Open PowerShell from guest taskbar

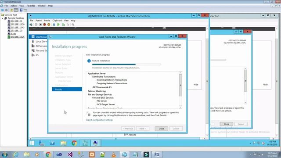[53, 143]
